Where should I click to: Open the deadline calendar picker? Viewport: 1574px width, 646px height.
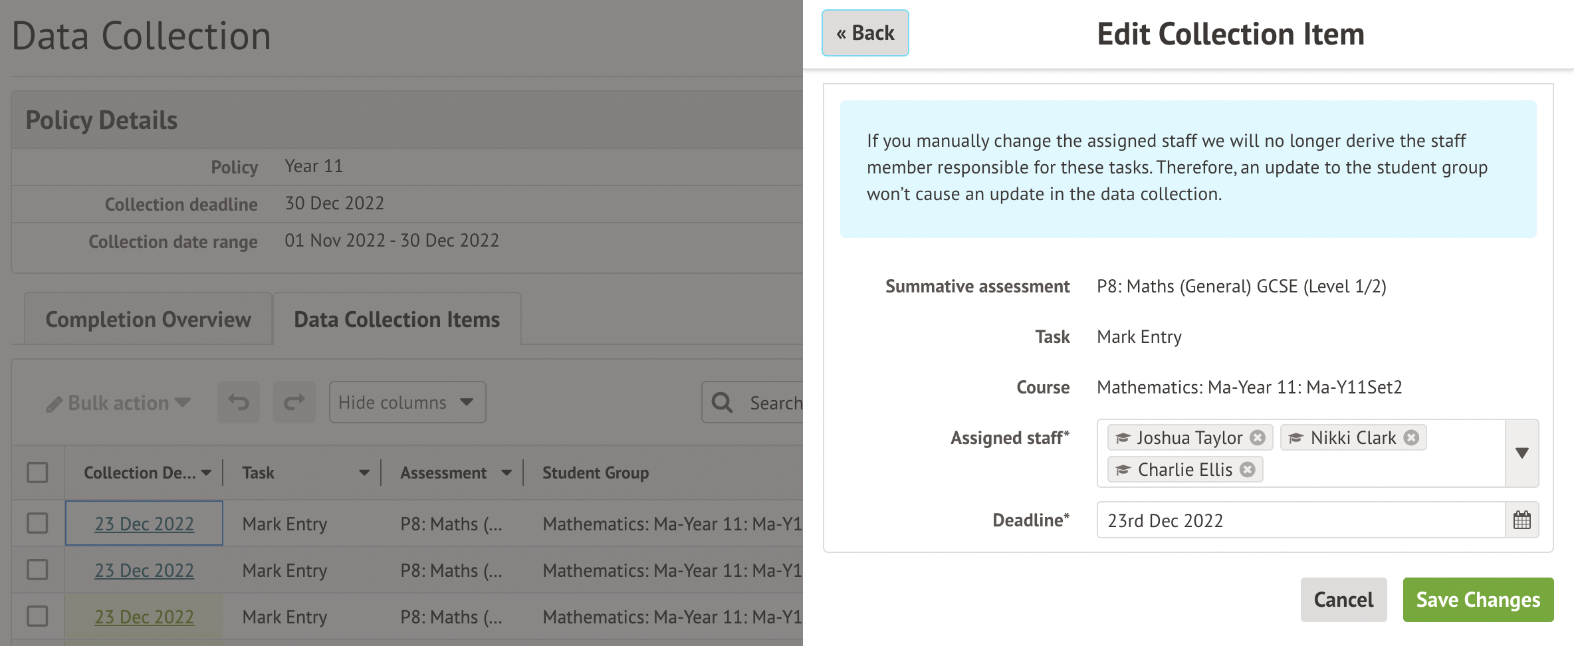[1521, 520]
